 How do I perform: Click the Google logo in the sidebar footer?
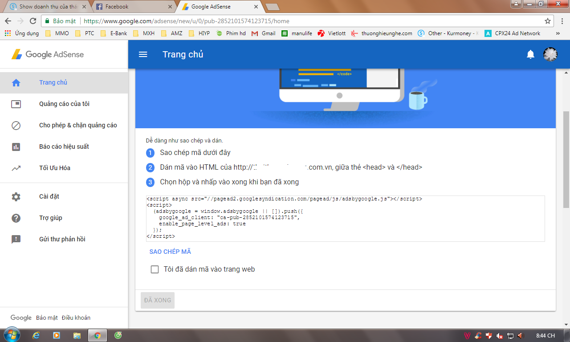click(x=21, y=318)
